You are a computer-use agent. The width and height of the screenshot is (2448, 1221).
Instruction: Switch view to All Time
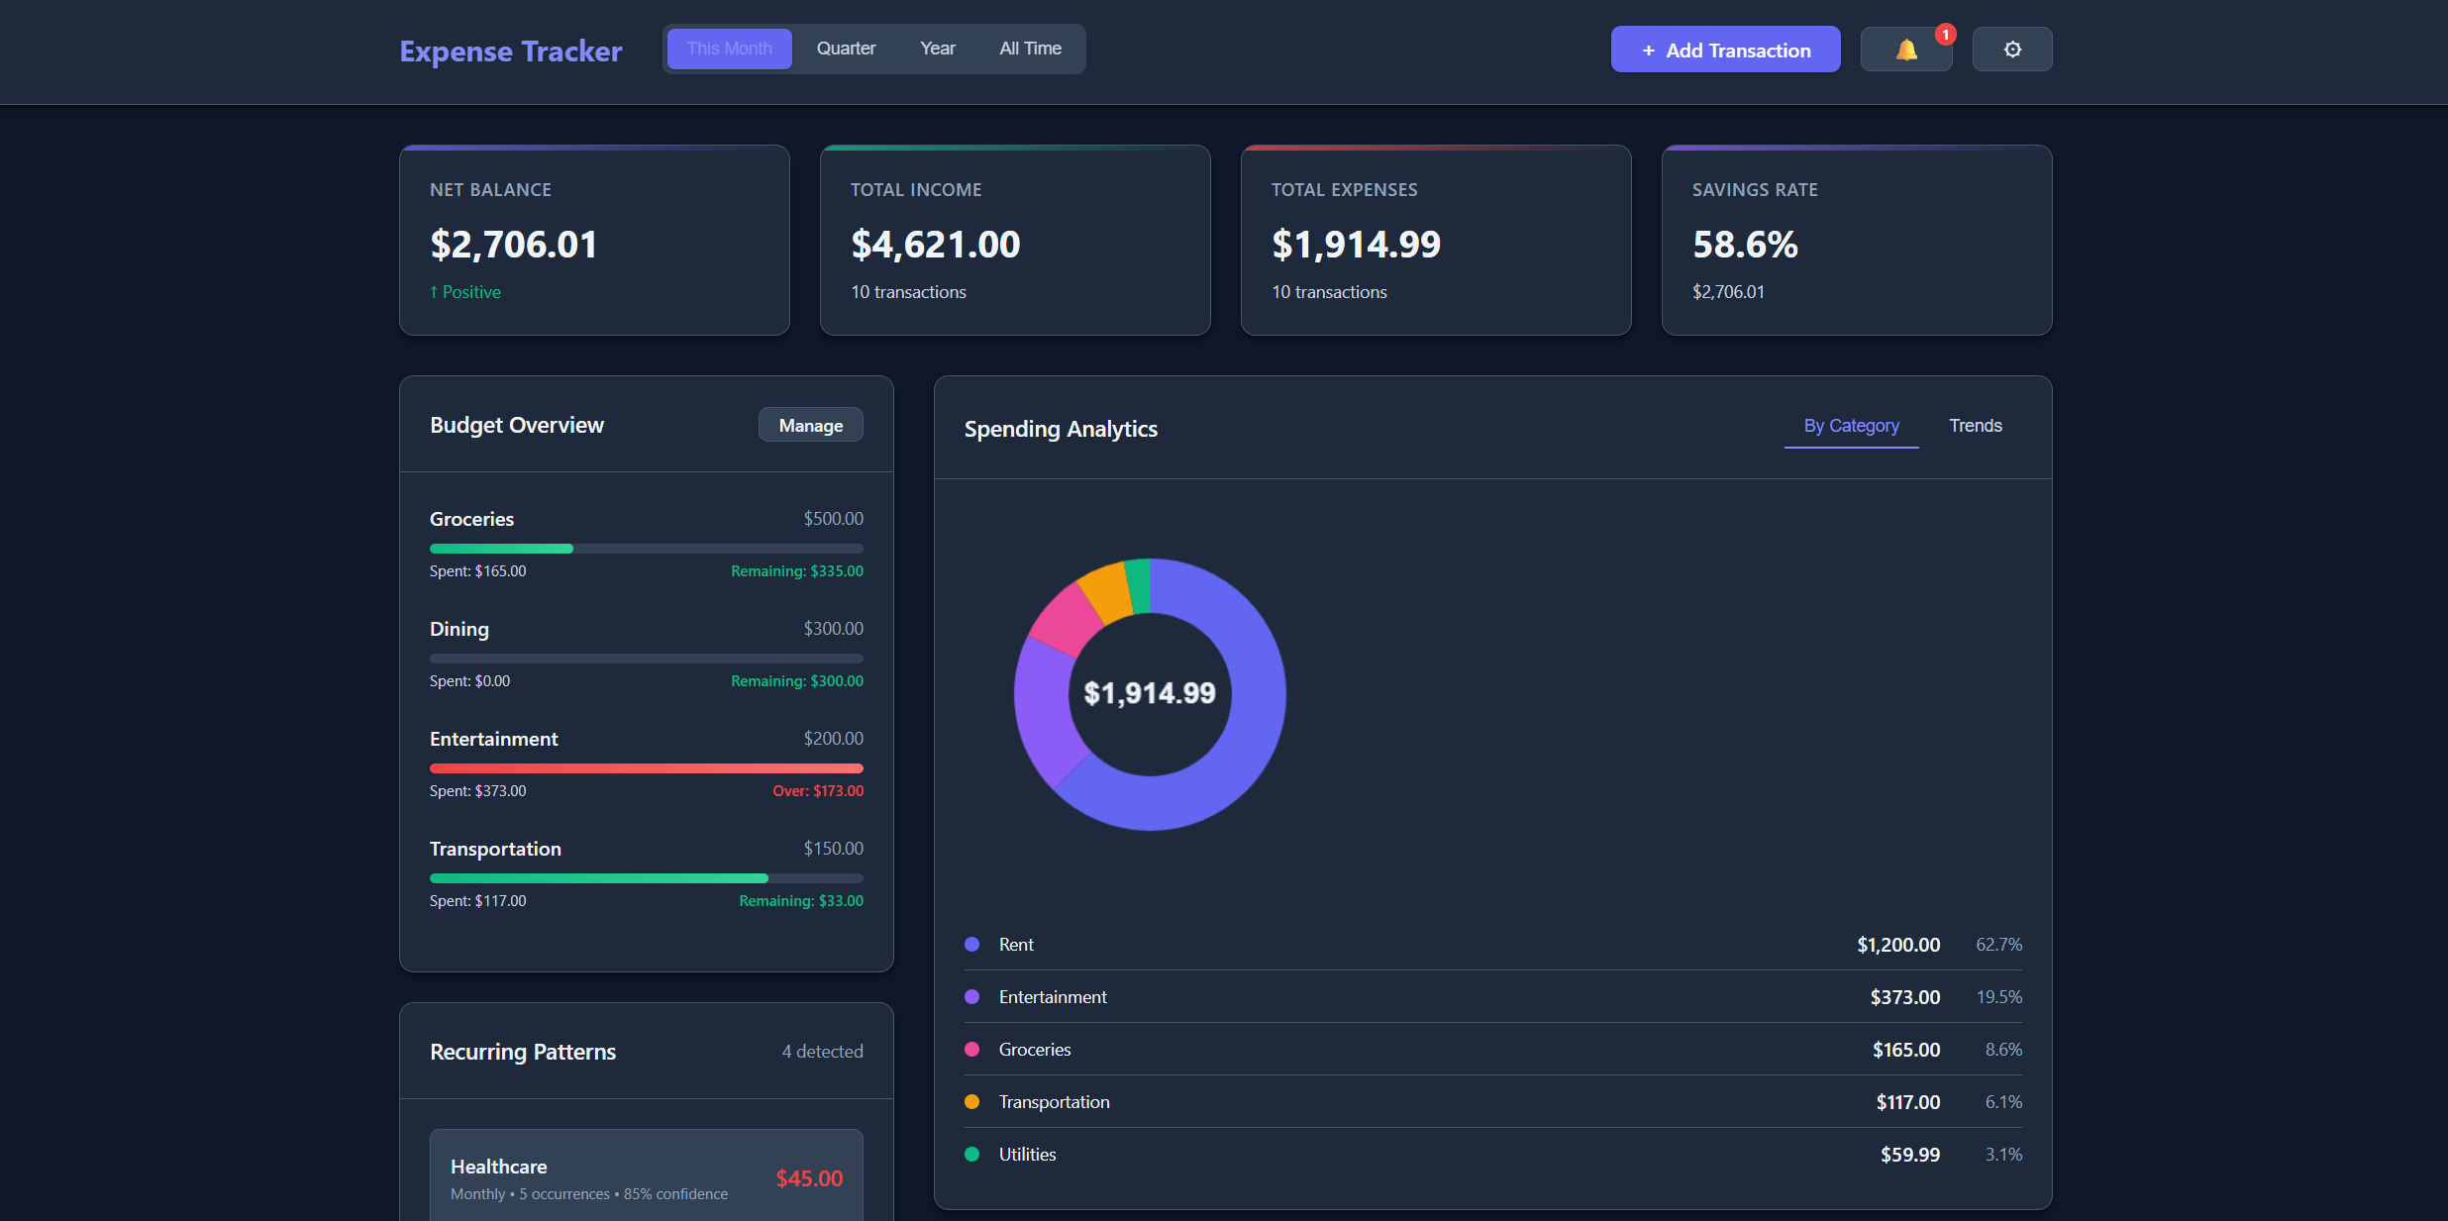click(1029, 48)
